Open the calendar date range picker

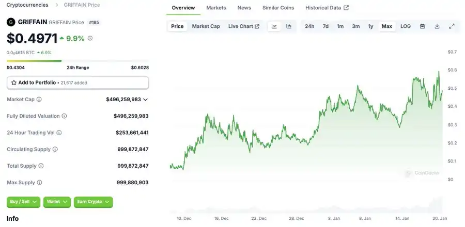click(422, 26)
